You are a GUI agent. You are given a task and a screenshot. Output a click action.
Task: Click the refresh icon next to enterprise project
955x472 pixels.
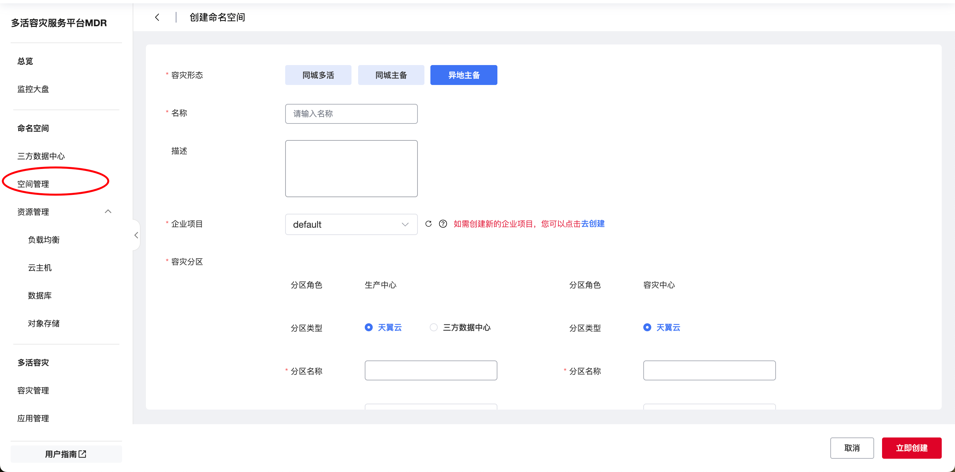[x=428, y=224]
